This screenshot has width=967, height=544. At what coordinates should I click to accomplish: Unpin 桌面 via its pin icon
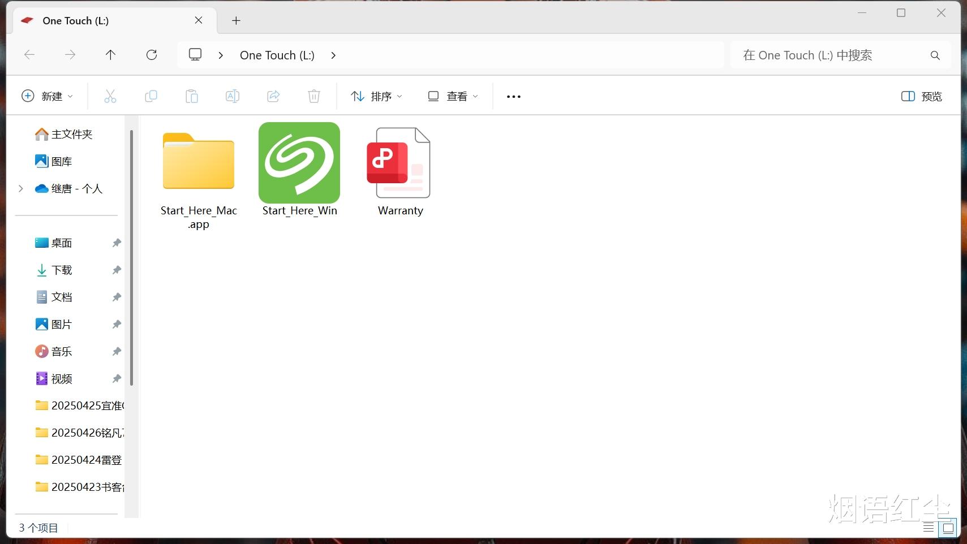[x=117, y=243]
